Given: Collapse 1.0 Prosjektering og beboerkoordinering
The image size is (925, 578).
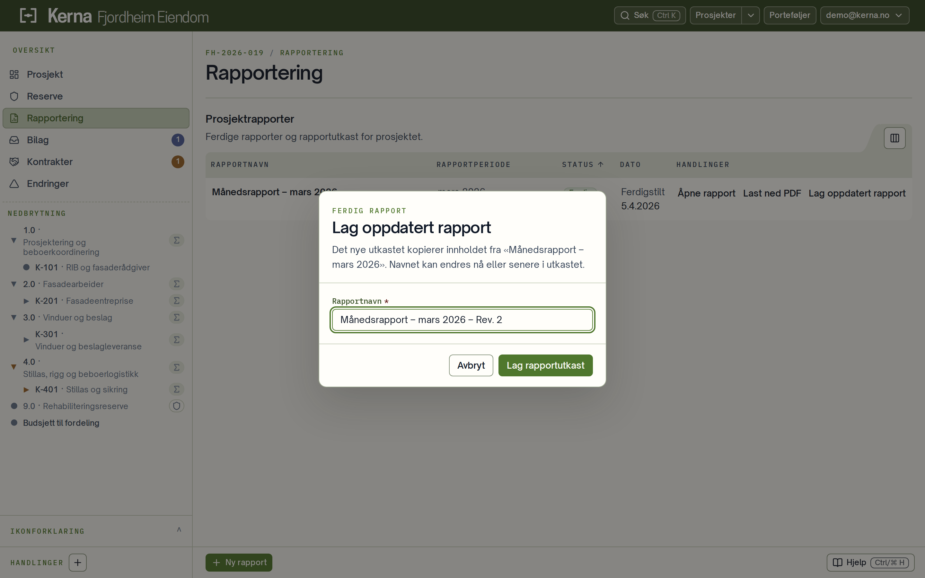Looking at the screenshot, I should click(x=14, y=241).
